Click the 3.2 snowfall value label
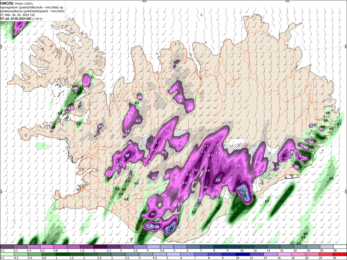This screenshot has width=347, height=260. [153, 214]
